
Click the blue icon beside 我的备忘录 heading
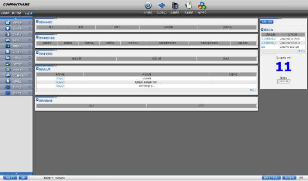coord(37,68)
